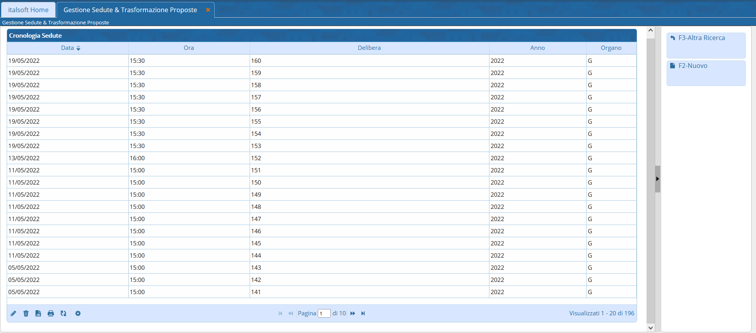Sort table by Ora column header
756x333 pixels.
pyautogui.click(x=189, y=48)
